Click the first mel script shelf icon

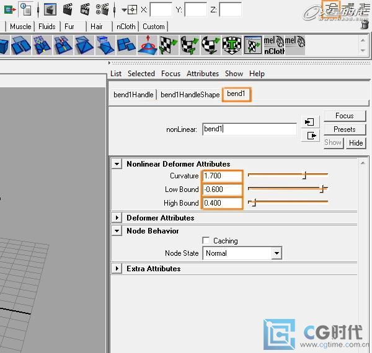tap(274, 45)
